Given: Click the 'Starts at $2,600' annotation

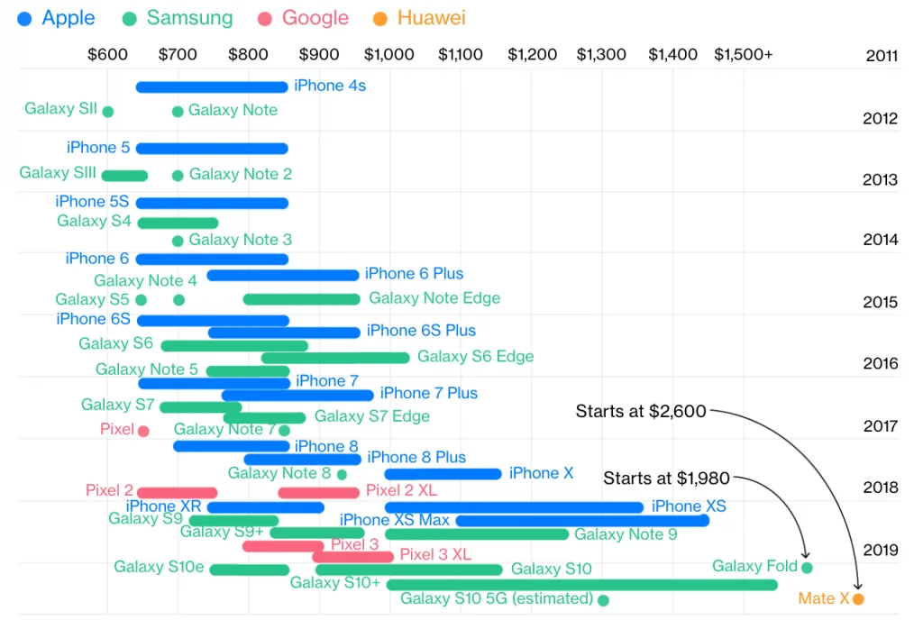Looking at the screenshot, I should click(x=641, y=411).
